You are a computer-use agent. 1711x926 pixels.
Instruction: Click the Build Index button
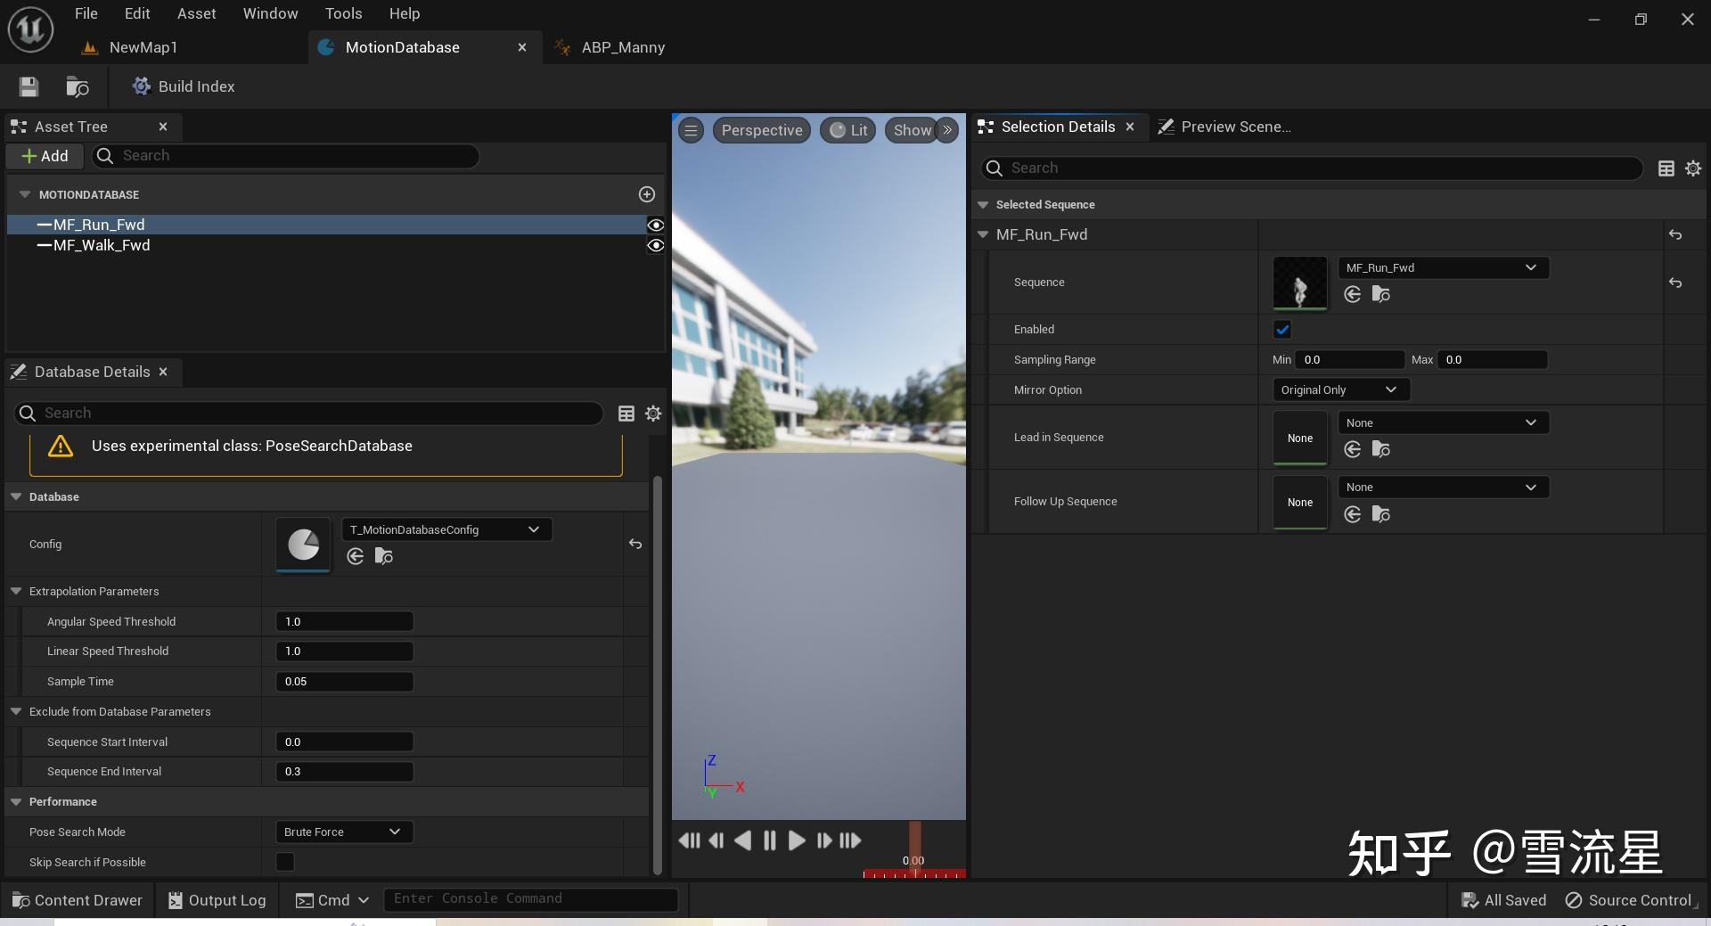point(184,86)
